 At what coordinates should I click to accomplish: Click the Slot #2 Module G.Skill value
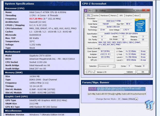click(x=42, y=93)
